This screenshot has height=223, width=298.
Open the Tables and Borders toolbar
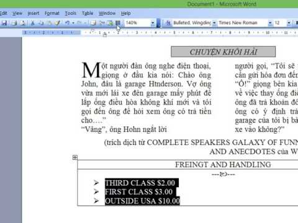[x=94, y=23]
